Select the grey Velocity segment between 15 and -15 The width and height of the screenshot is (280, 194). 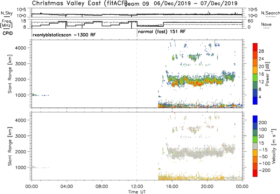point(255,146)
